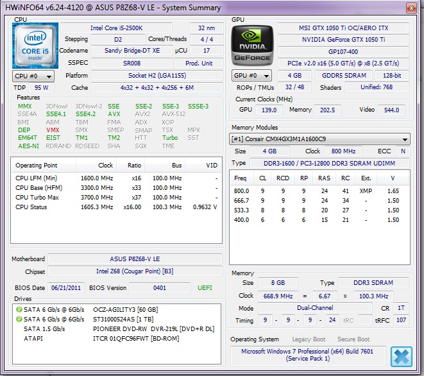The image size is (424, 376).
Task: Click the NVIDIA GeForce logo
Action: tap(253, 44)
